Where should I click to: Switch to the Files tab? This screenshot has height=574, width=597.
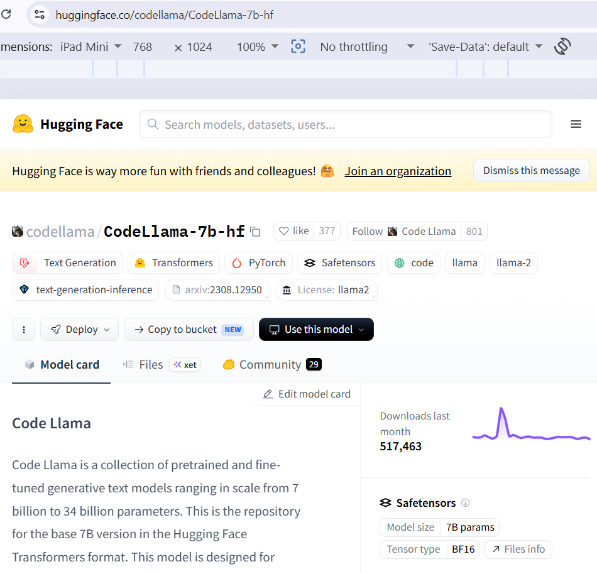click(143, 364)
